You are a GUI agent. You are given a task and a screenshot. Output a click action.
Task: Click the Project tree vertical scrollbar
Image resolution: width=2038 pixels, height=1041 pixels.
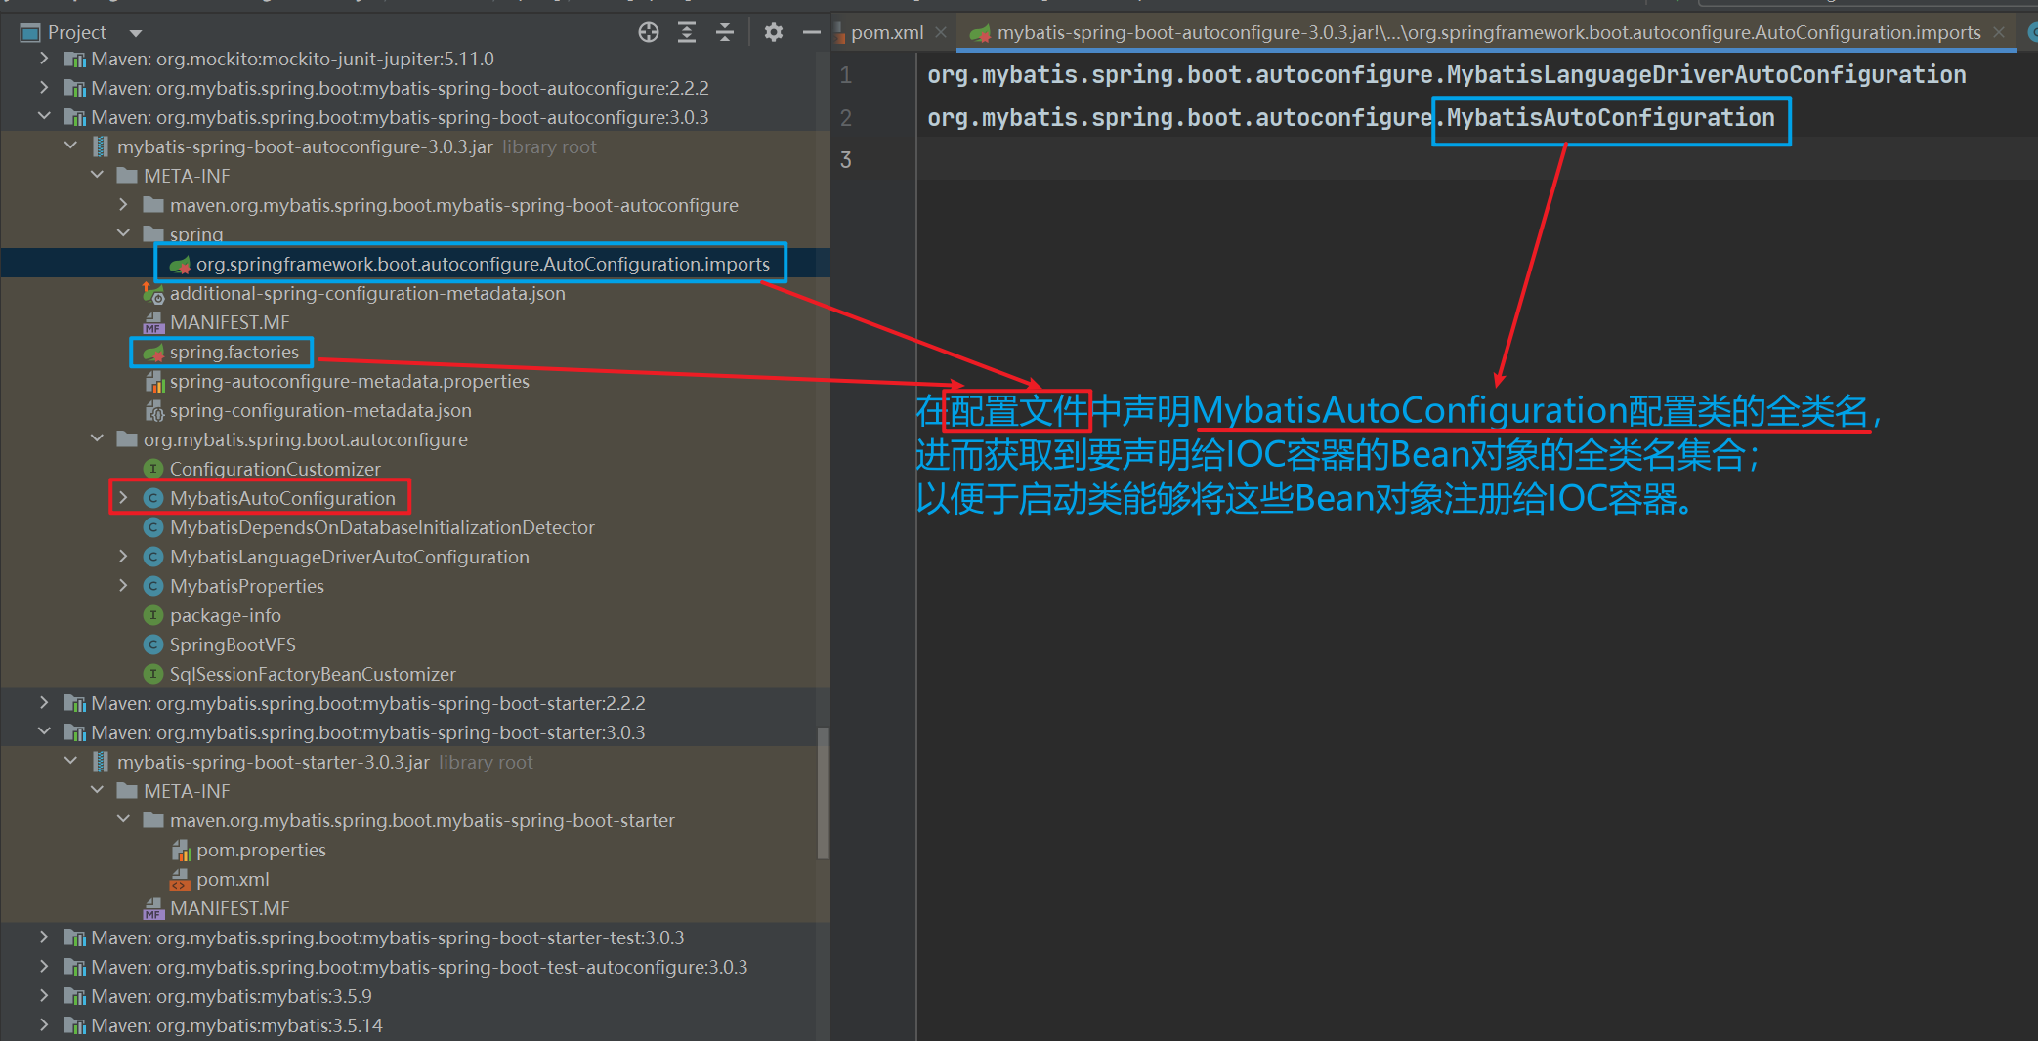coord(823,791)
